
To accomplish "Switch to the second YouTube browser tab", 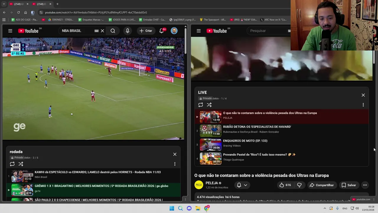I will tap(41, 4).
